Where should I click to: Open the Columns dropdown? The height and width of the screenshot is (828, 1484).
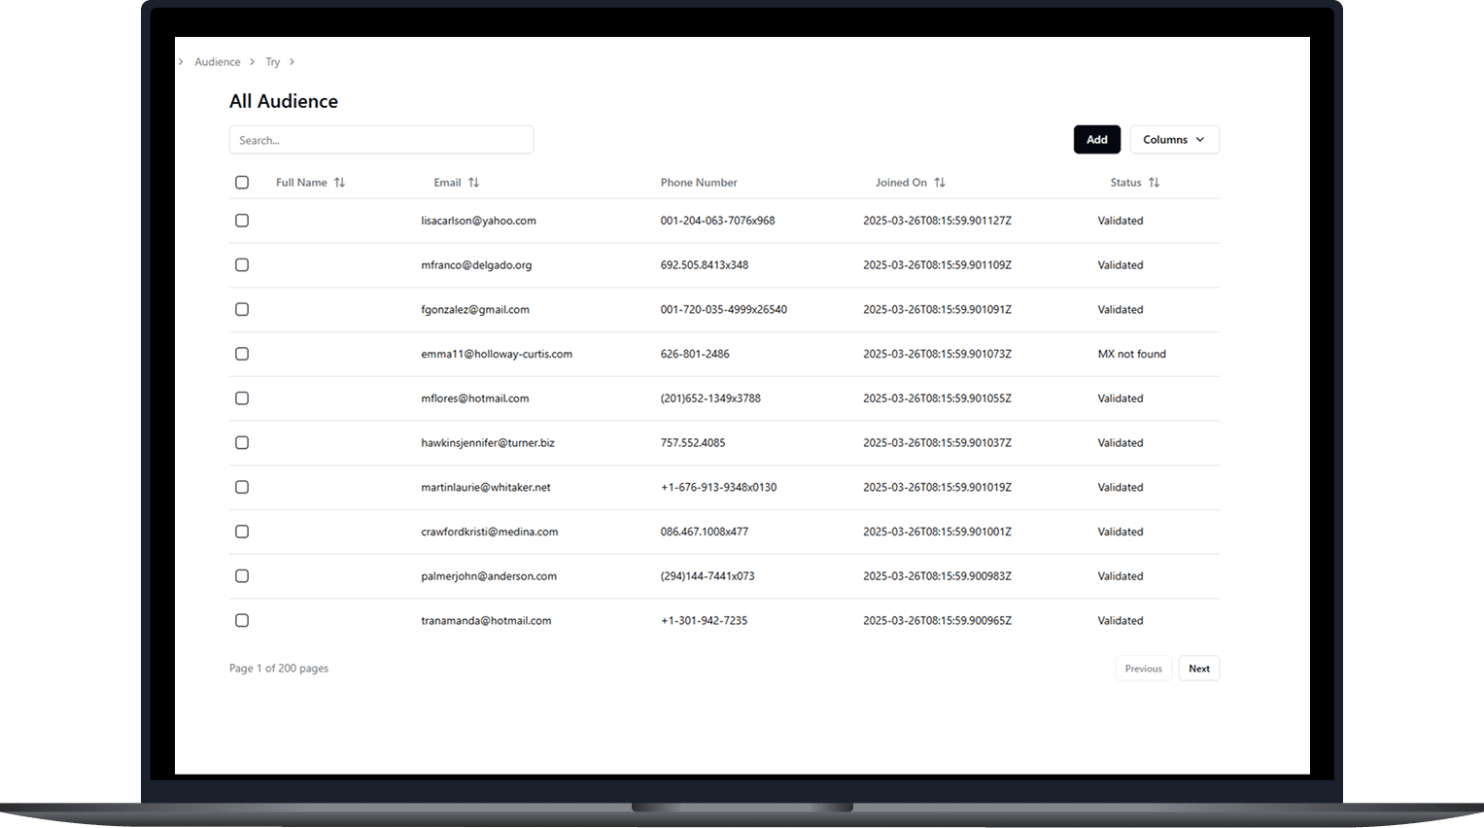1174,140
